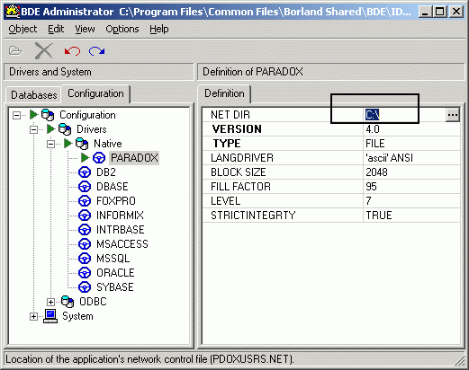Screen dimensions: 469x370
Task: Click the LANGDRIVER value 'ascii' ANSI
Action: [x=389, y=158]
